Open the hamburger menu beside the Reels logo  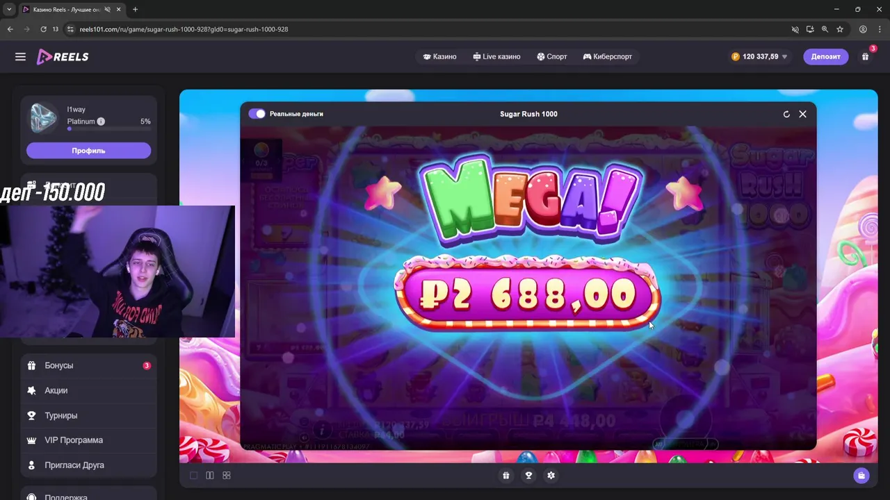(x=20, y=57)
